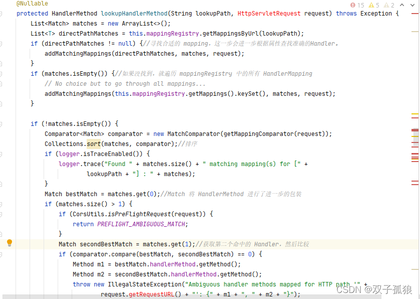
Task: Click the weak warnings indicator showing 2
Action: pyautogui.click(x=389, y=5)
